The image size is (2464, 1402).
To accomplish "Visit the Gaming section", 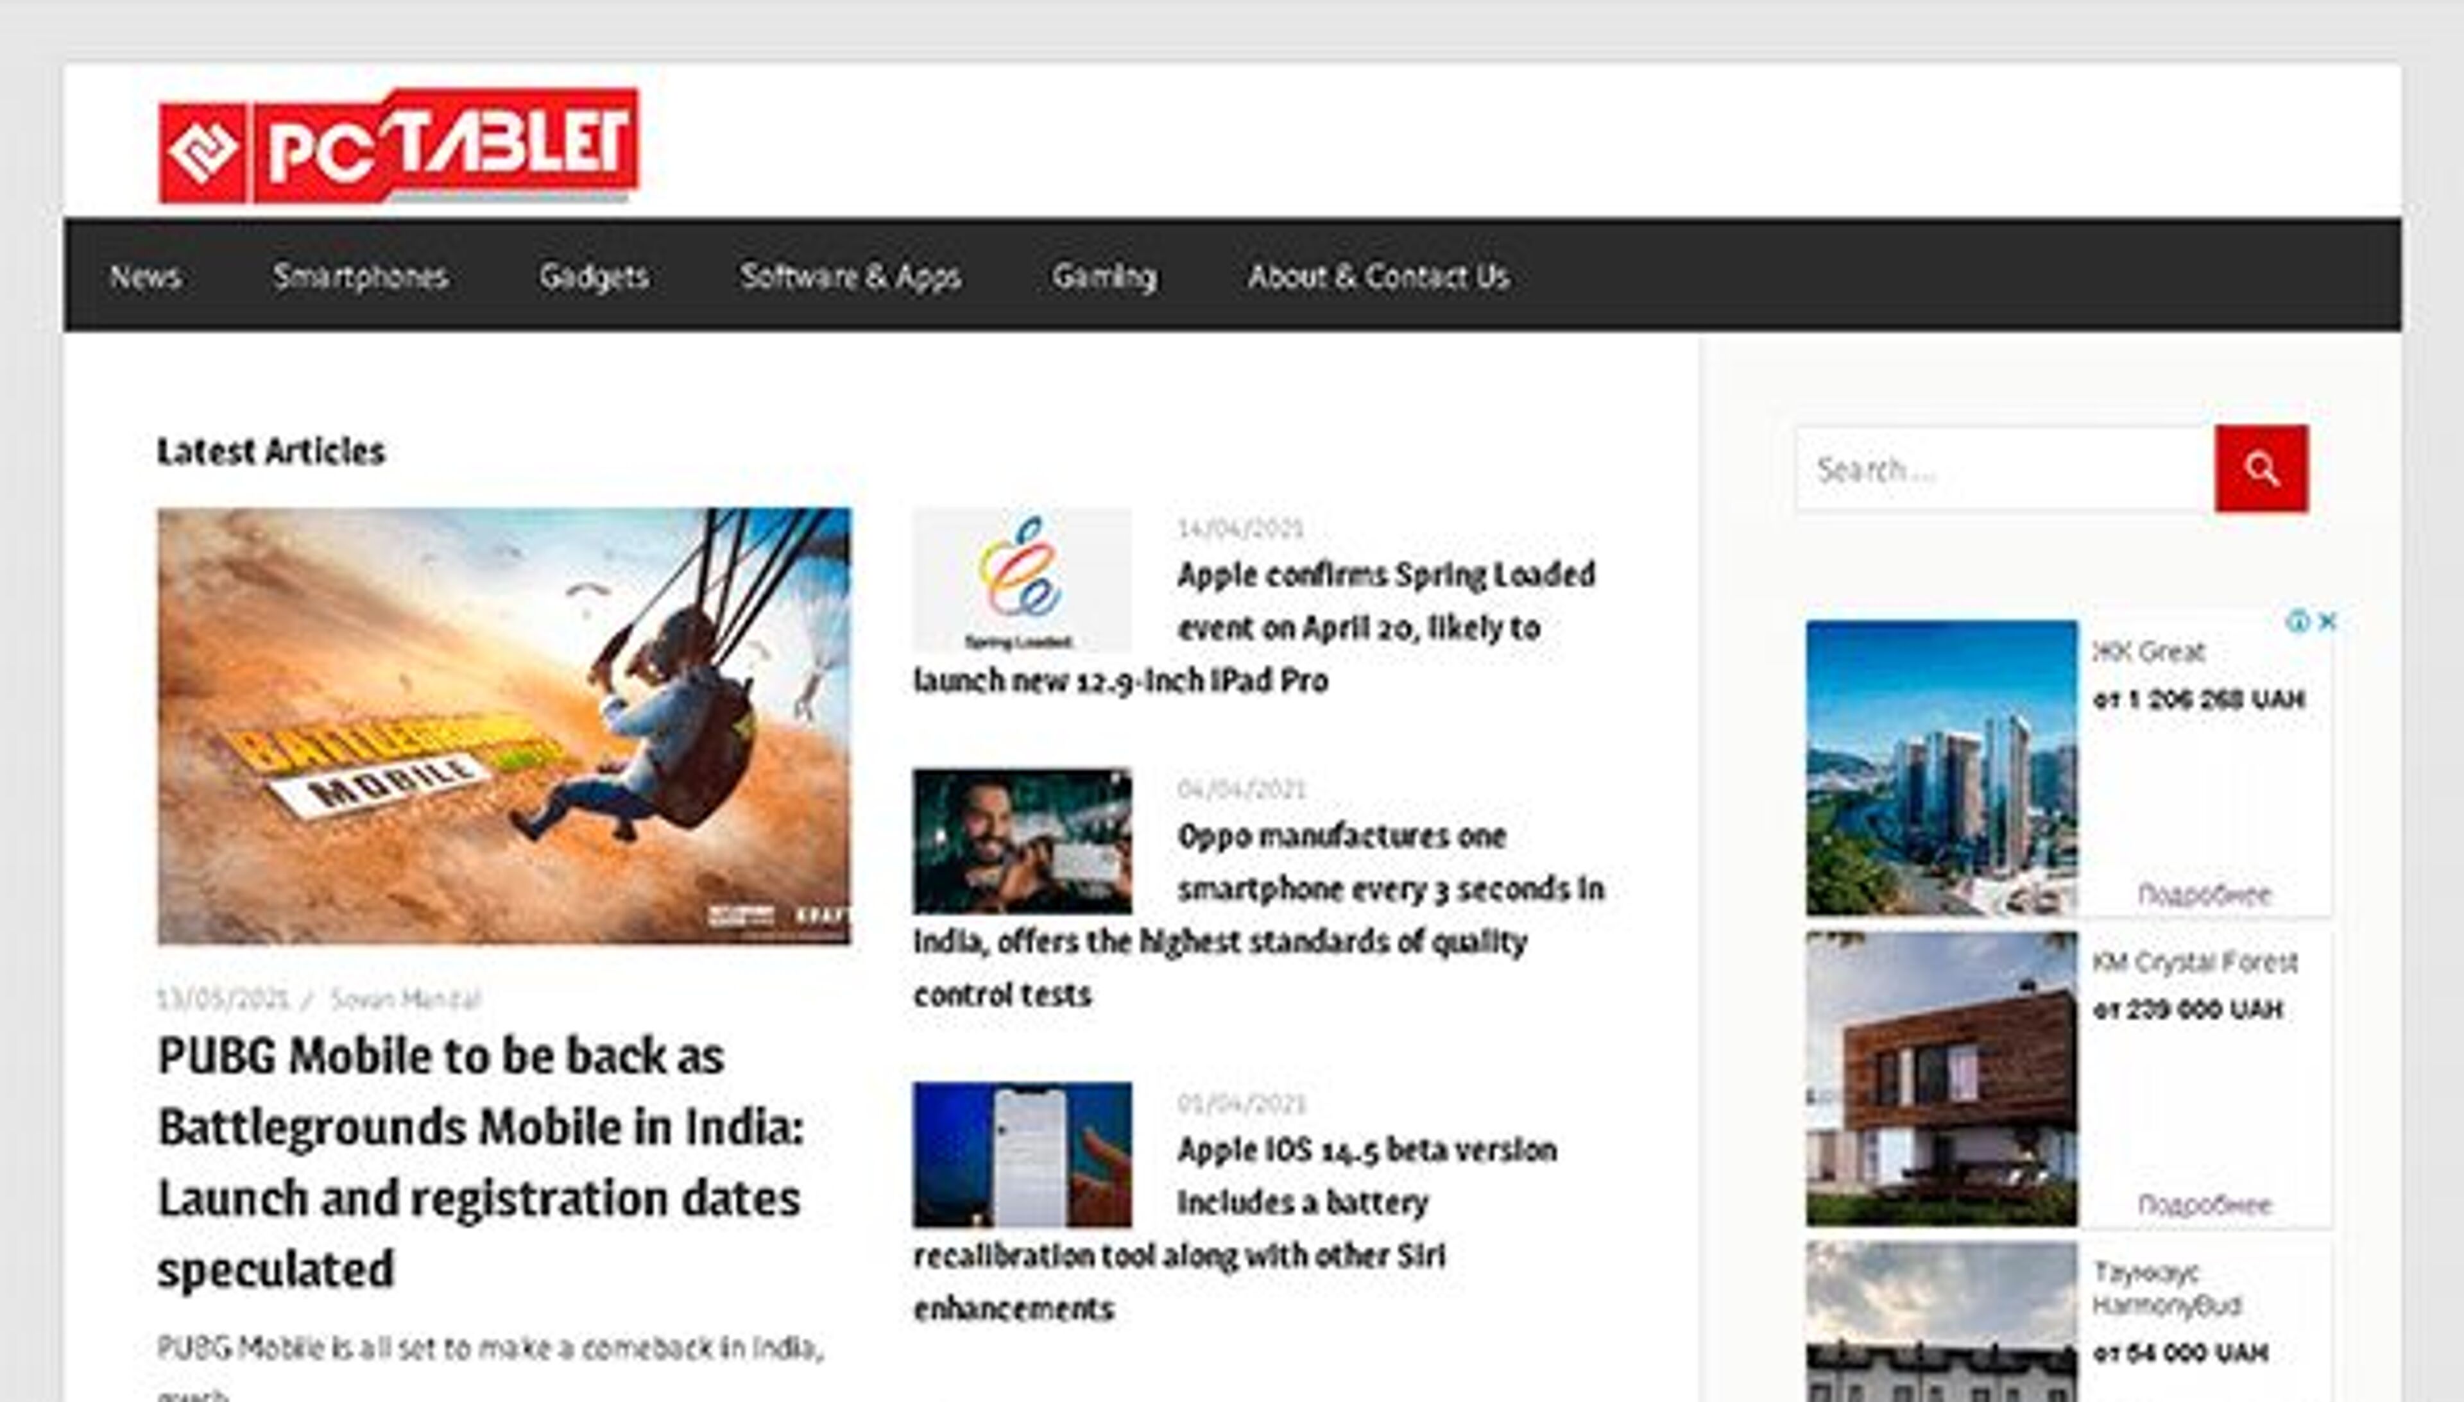I will click(1104, 277).
